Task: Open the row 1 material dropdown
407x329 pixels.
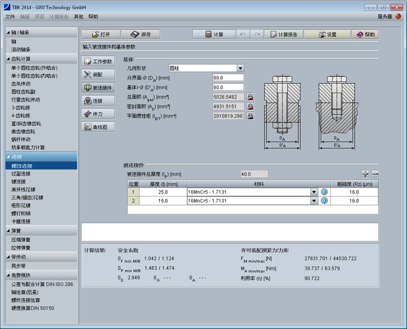Action: [314, 192]
